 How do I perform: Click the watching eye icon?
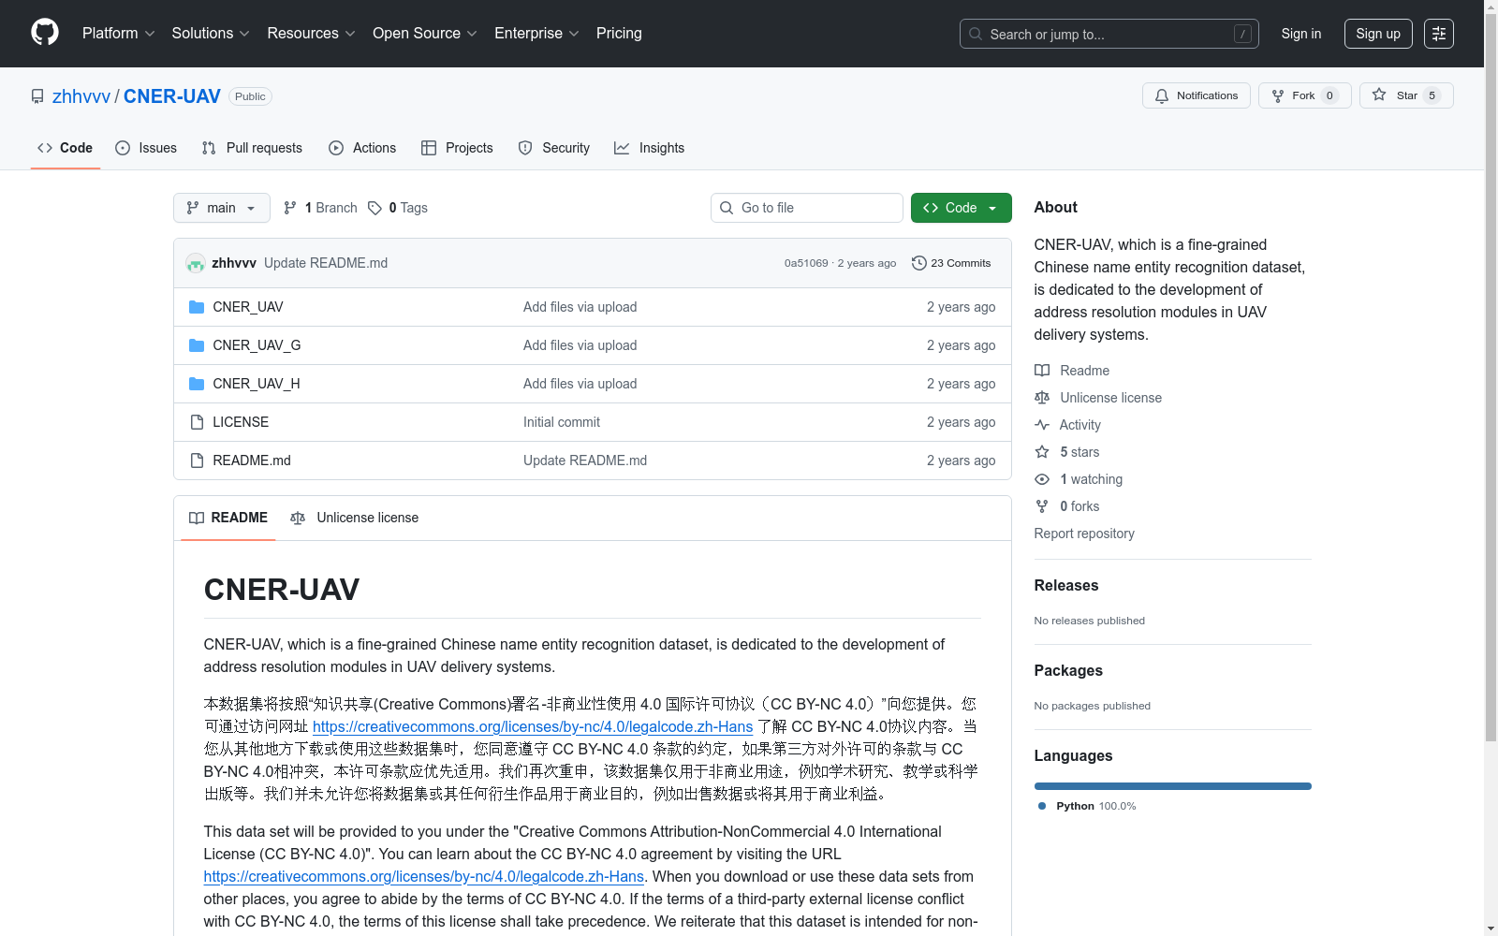(1042, 479)
